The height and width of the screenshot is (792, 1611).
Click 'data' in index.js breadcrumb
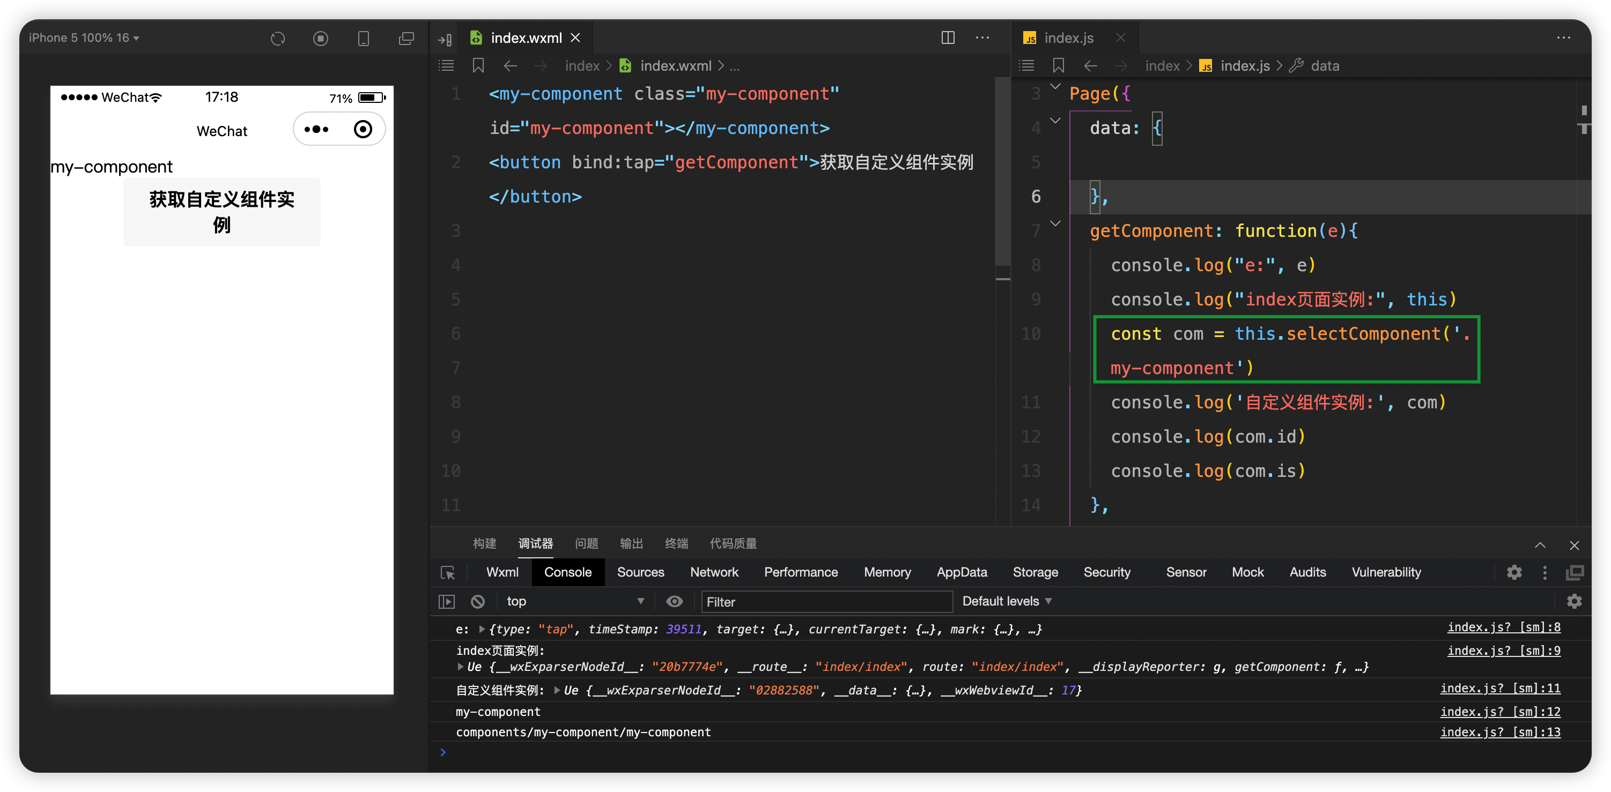pyautogui.click(x=1324, y=65)
